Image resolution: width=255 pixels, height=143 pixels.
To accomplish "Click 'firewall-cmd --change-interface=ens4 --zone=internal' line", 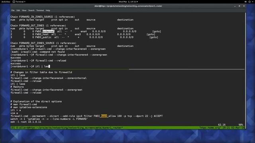I will click(49, 78).
